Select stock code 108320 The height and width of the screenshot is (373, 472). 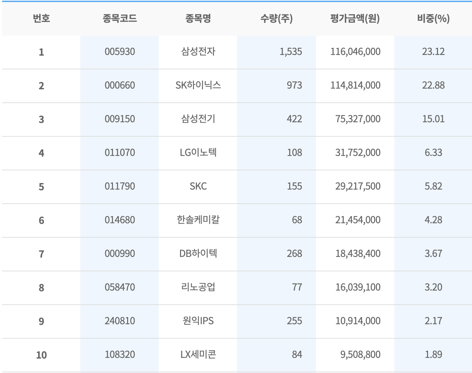[120, 355]
